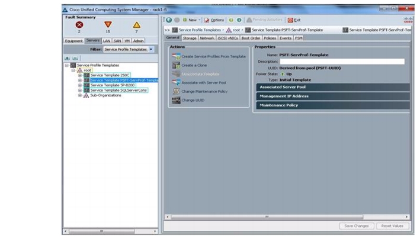Screen dimensions: 417x239
Task: Click the Reset Values button
Action: coord(392,226)
